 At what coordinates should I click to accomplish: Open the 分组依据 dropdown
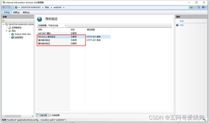pyautogui.click(x=57, y=25)
